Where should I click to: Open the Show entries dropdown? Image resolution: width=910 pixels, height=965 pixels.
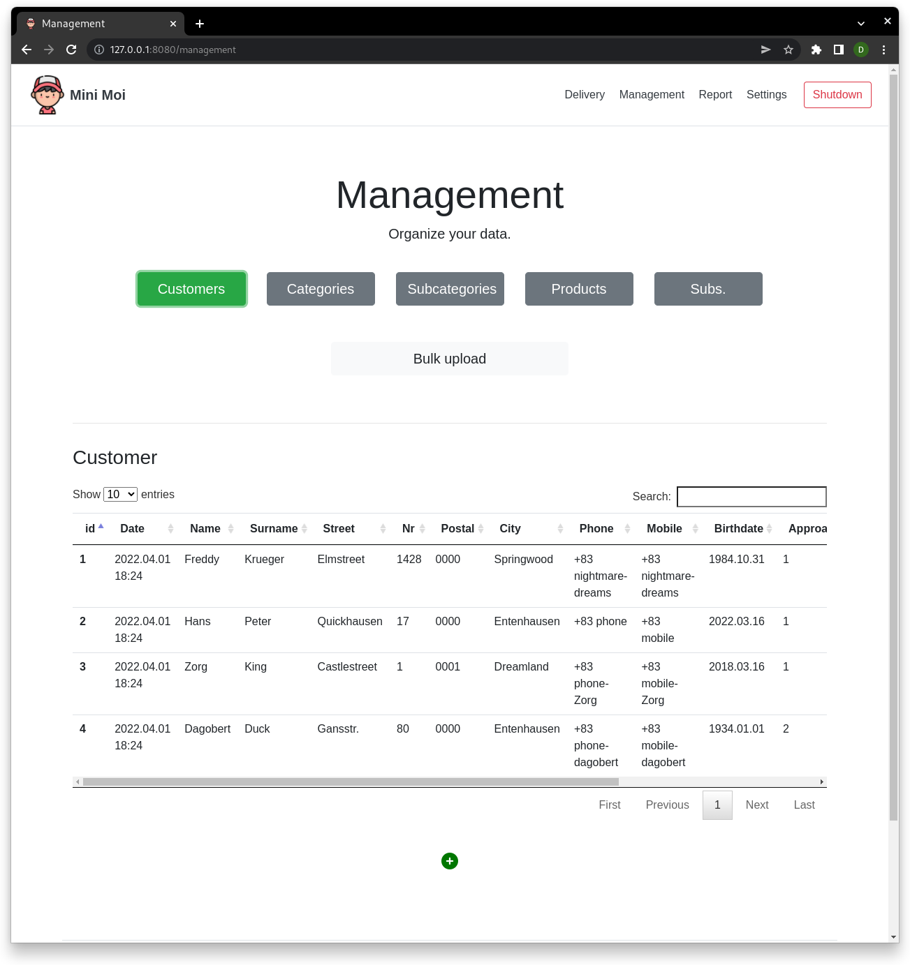point(120,494)
